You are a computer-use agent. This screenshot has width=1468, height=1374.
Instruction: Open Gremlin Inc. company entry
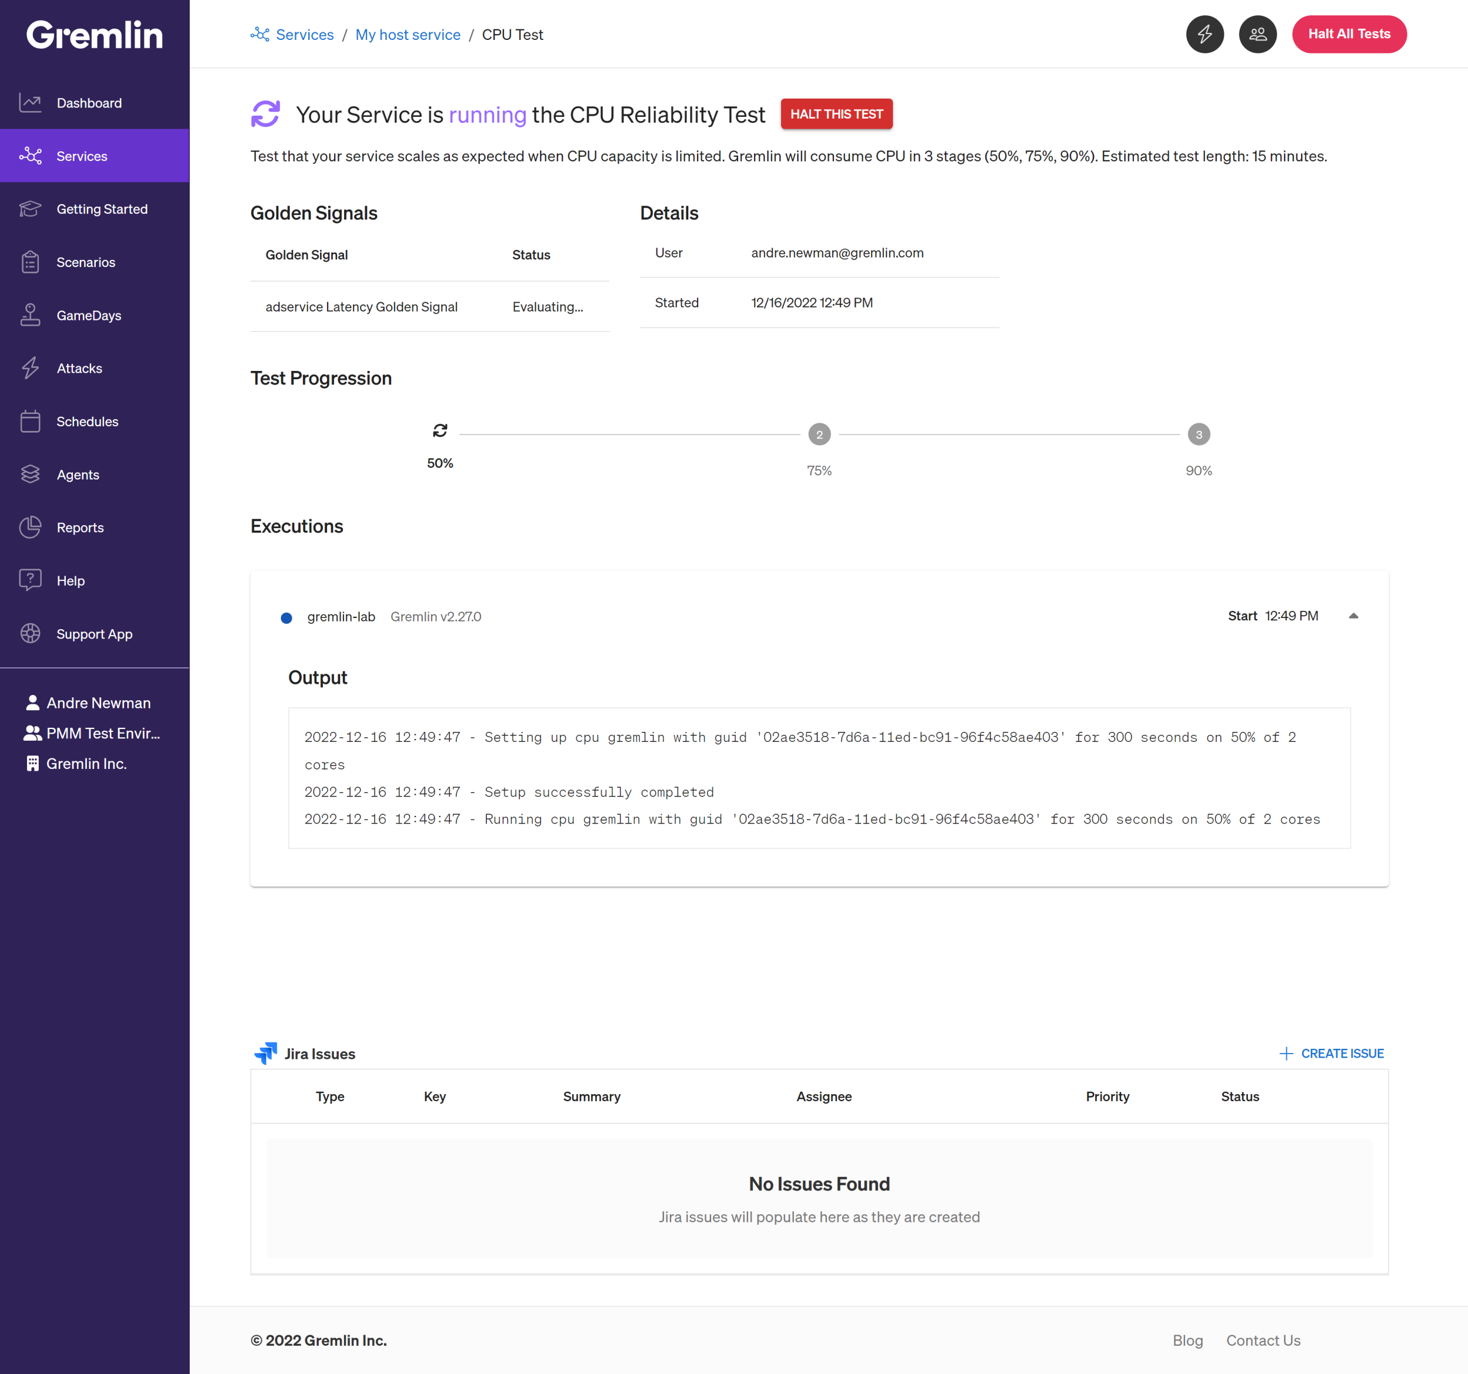tap(86, 764)
